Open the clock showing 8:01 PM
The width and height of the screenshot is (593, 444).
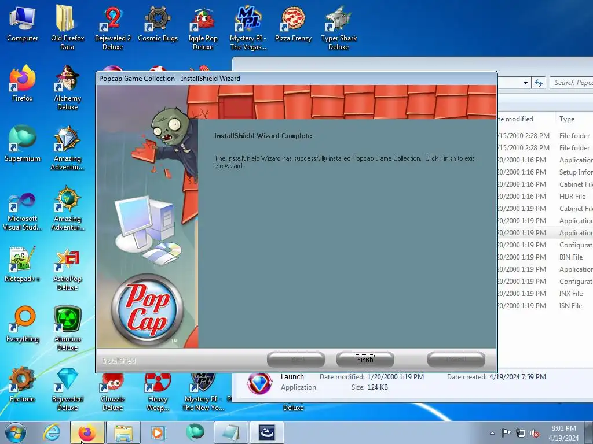(x=563, y=433)
